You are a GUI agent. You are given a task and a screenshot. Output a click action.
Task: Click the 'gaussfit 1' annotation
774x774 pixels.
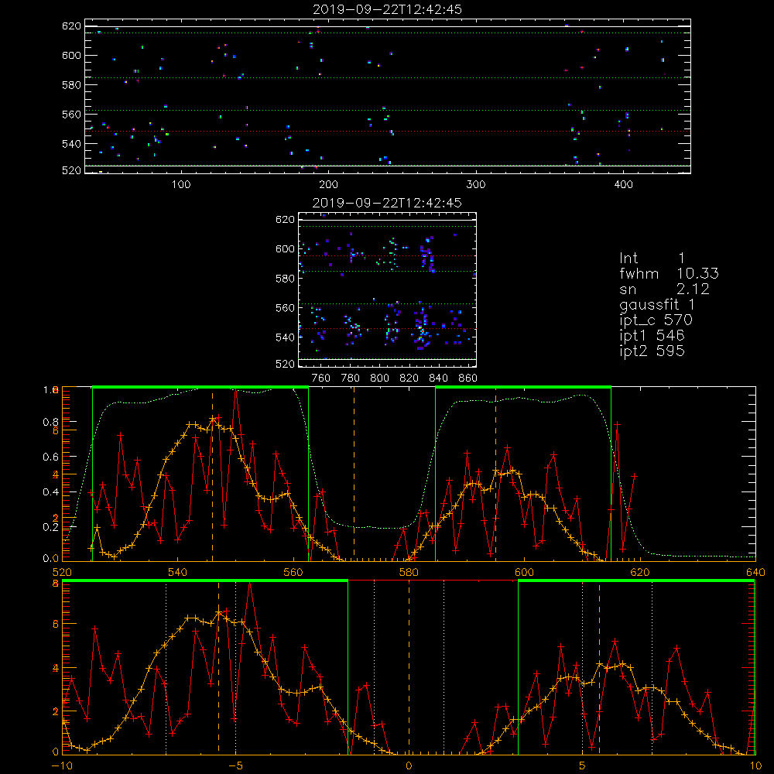(657, 306)
